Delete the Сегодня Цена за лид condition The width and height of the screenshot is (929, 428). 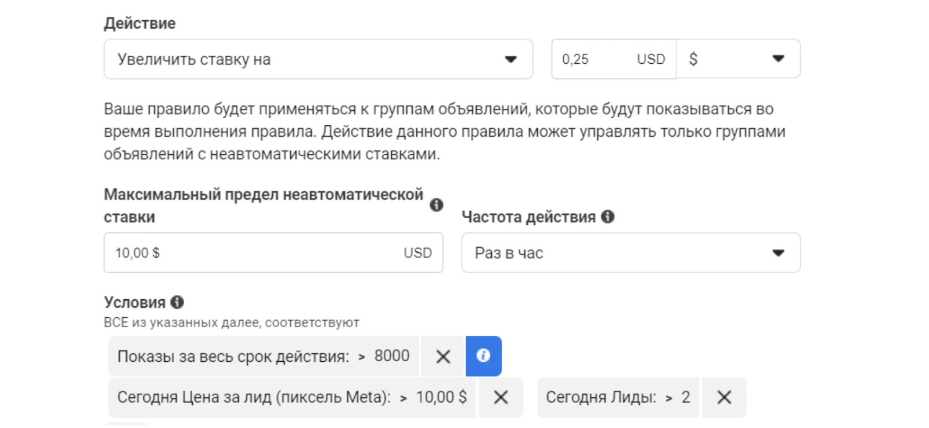pyautogui.click(x=500, y=397)
